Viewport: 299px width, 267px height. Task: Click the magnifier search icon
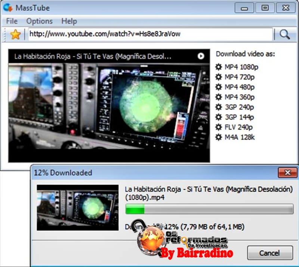tap(285, 34)
